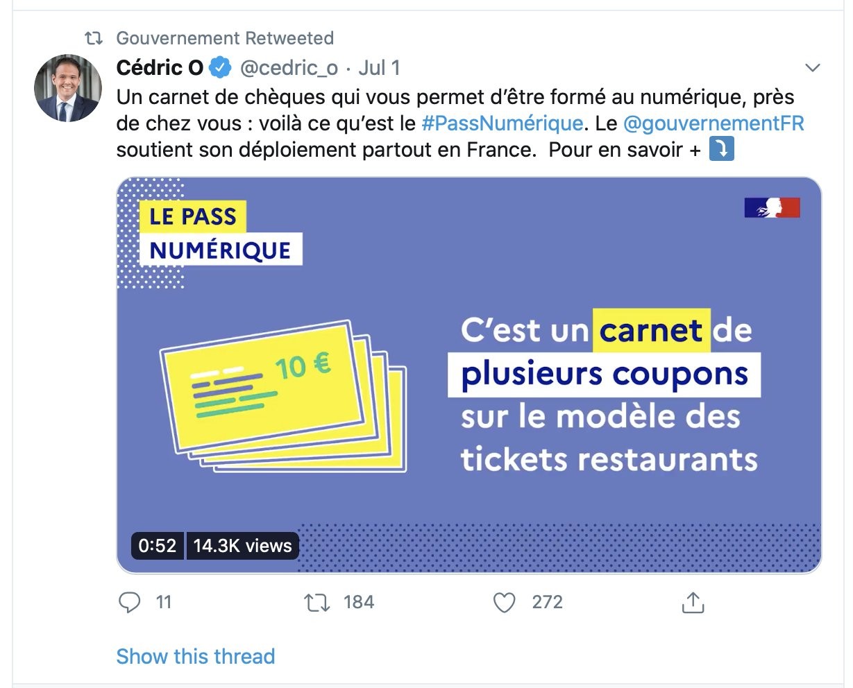This screenshot has height=688, width=853.
Task: Click the blue arrow emoji after savoir +
Action: tap(721, 148)
